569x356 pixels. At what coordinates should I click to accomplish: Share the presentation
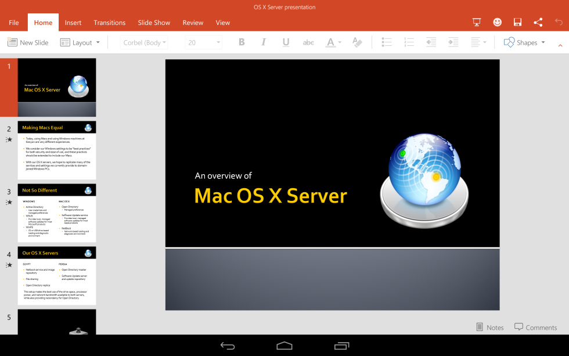[x=538, y=21]
